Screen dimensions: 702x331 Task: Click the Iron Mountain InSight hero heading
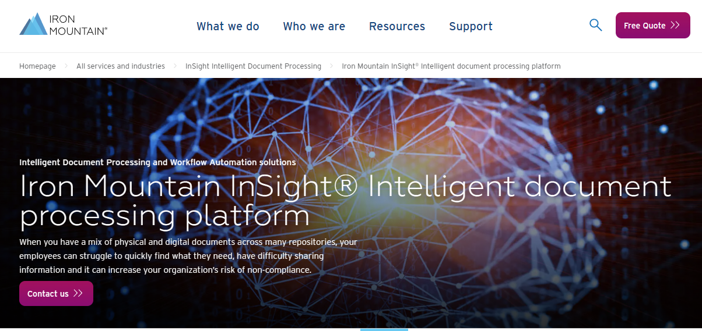click(x=346, y=201)
